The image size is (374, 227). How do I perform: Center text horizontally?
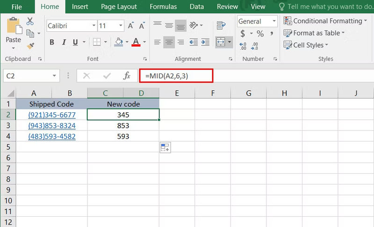tap(169, 42)
